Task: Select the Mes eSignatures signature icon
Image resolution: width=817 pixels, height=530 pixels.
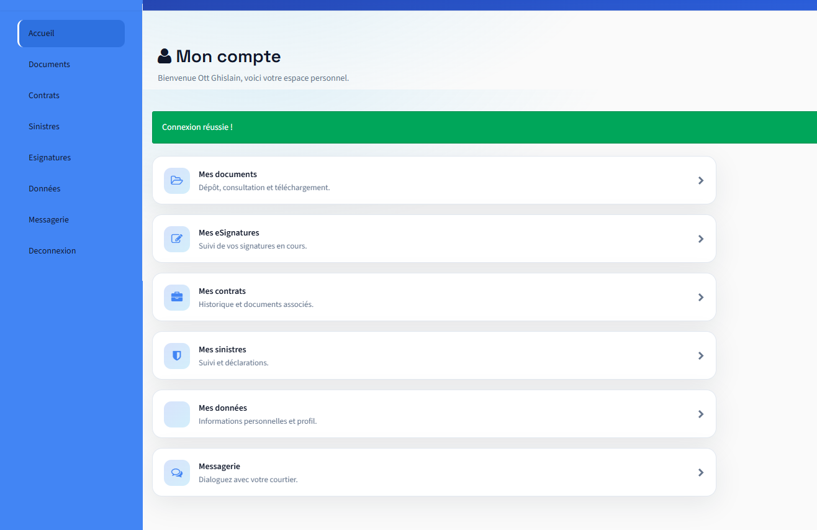Action: (x=176, y=239)
